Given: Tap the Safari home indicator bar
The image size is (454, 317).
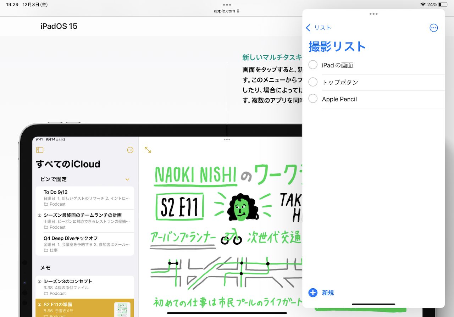Looking at the screenshot, I should click(x=227, y=313).
